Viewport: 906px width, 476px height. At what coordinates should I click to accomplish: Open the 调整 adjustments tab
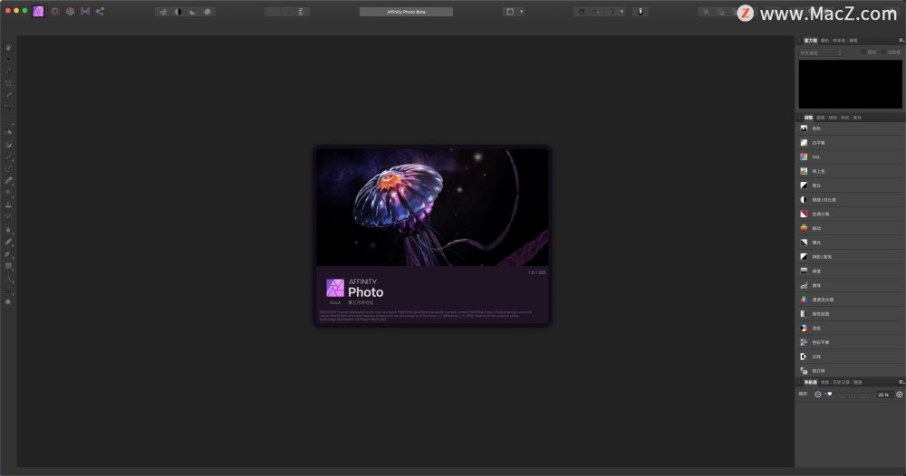tap(808, 118)
